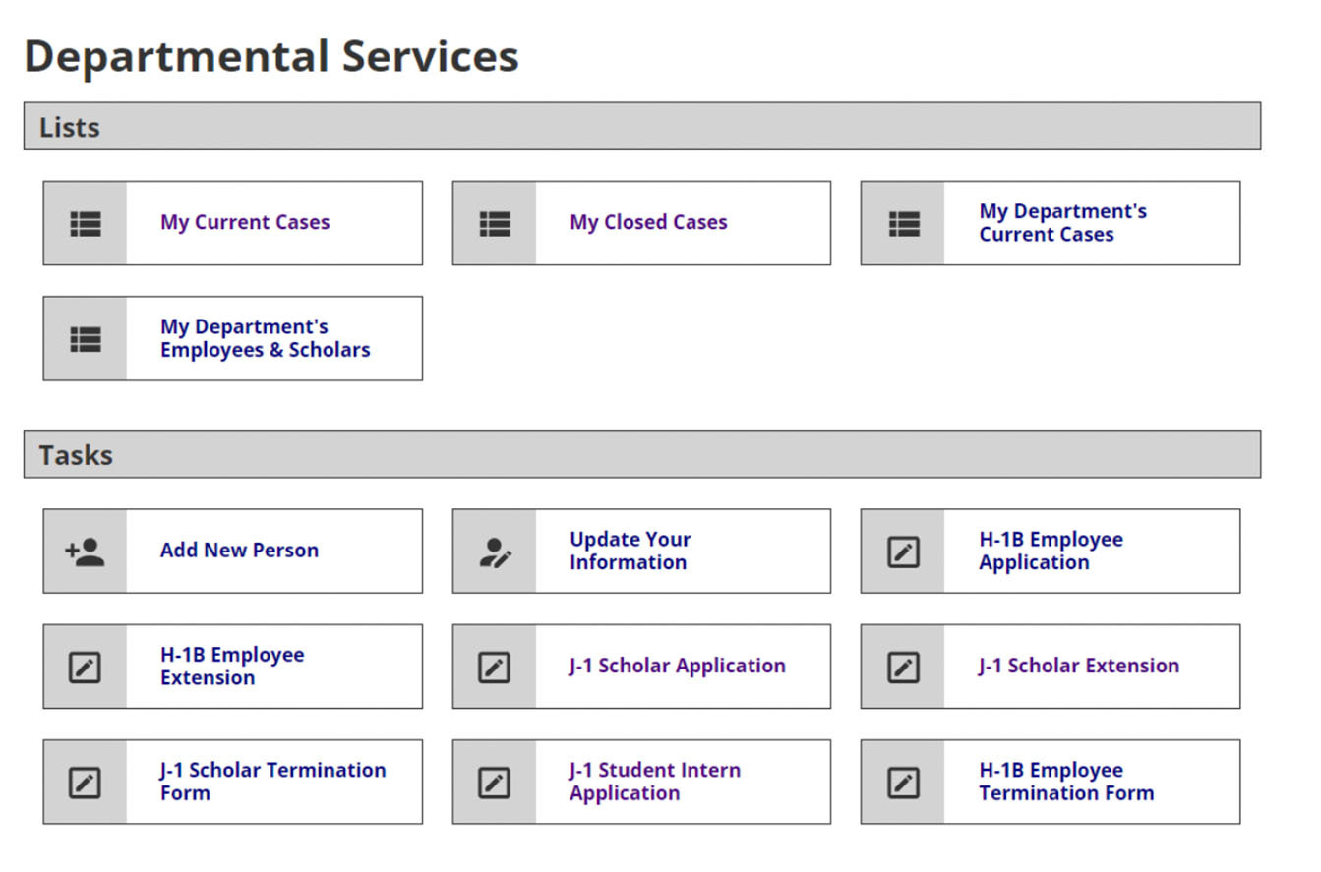
Task: Click edit icon beside J-1 Scholar Application
Action: click(x=494, y=668)
